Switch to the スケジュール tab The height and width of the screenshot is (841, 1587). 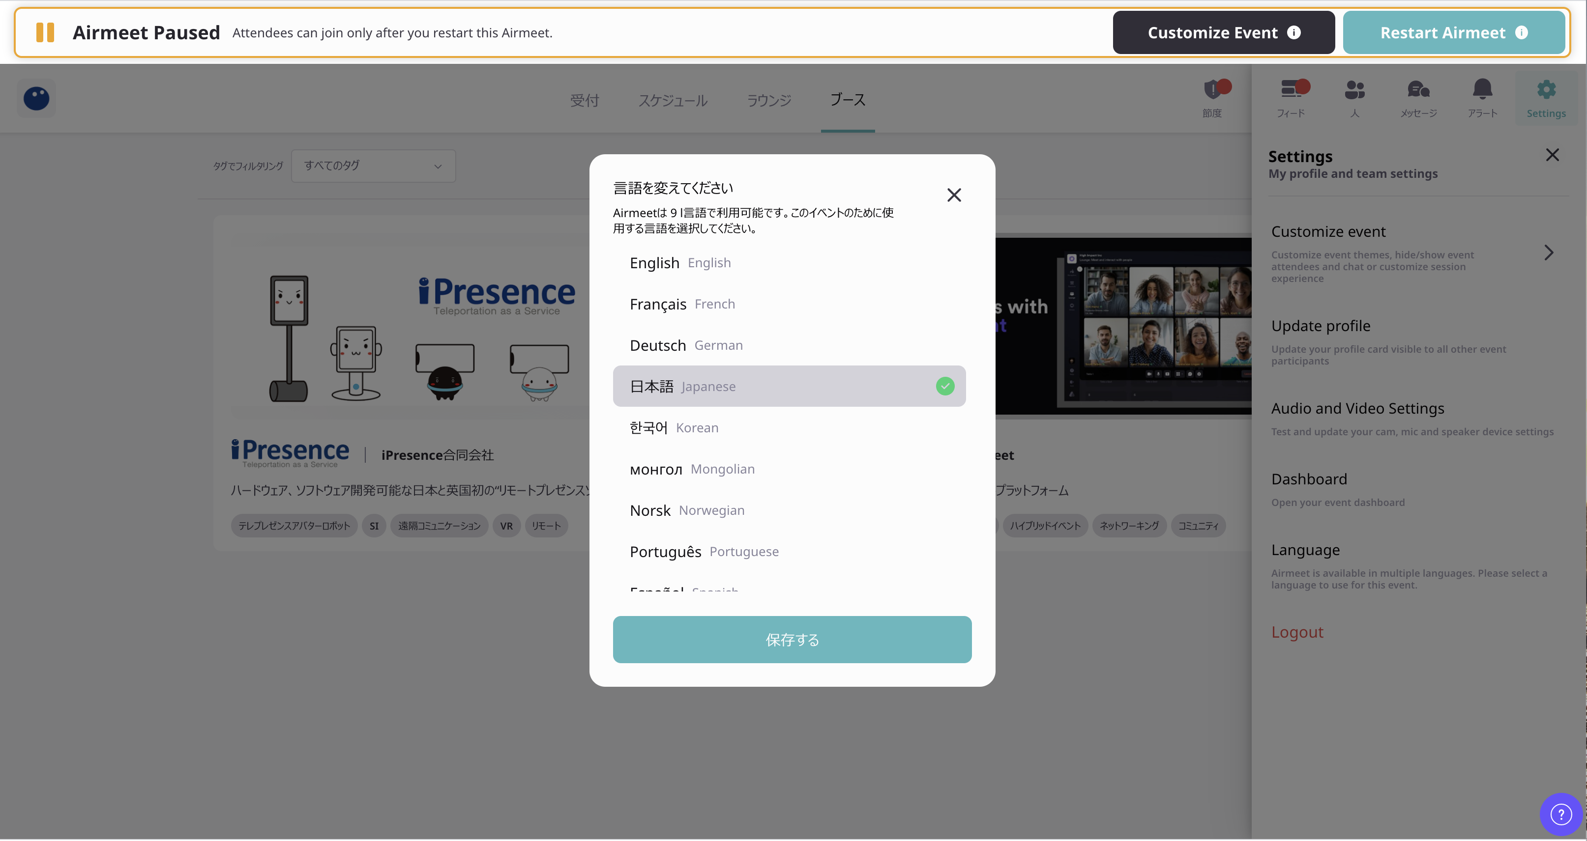click(x=673, y=100)
